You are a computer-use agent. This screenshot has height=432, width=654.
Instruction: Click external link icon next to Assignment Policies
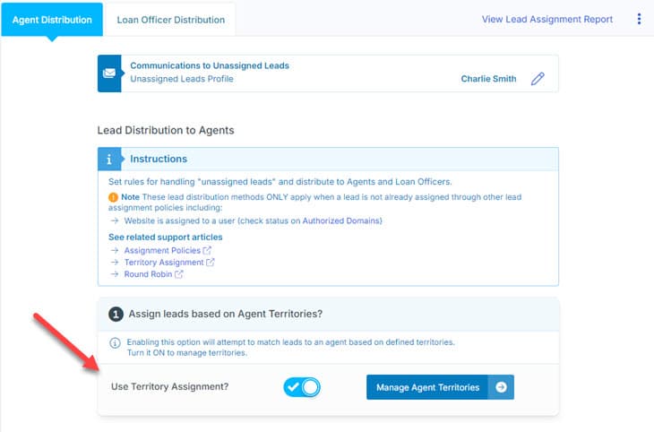(x=207, y=250)
